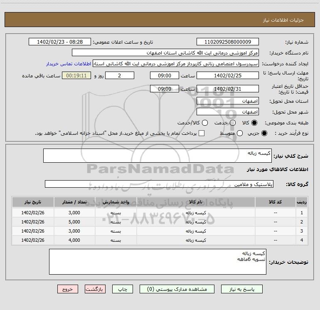
Task: Click row number 1 cell
Action: [302, 213]
